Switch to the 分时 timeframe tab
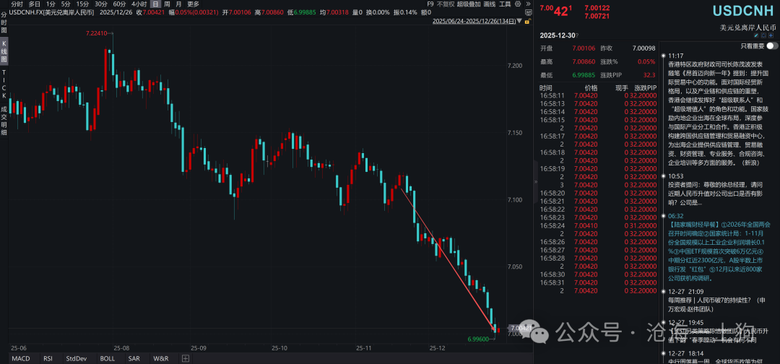The image size is (780, 364). pos(17,4)
